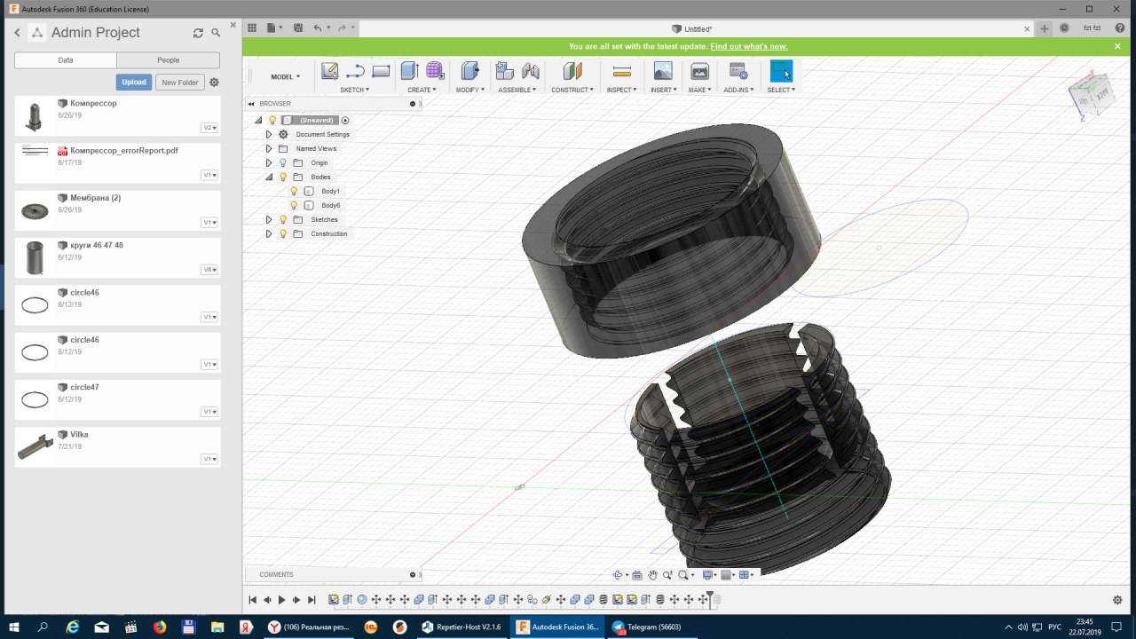Image resolution: width=1136 pixels, height=639 pixels.
Task: Activate the Measure inspect tool
Action: pos(622,71)
